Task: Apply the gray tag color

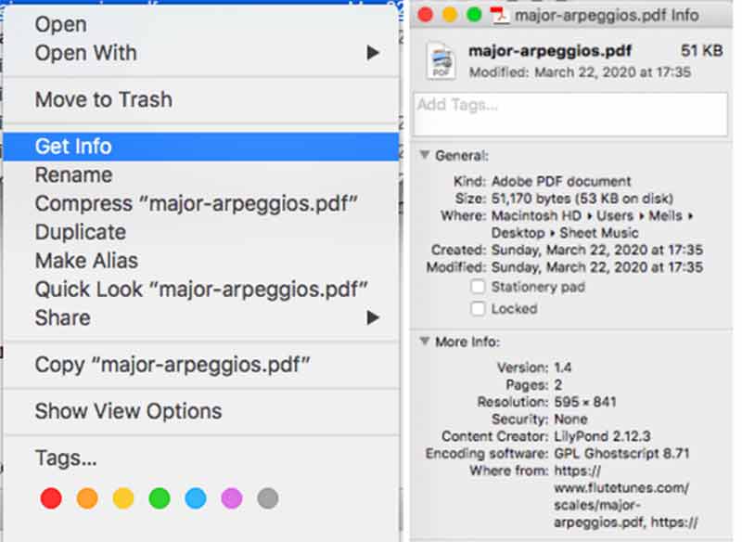Action: click(x=268, y=498)
